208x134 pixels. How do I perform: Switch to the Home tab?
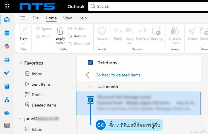[x=51, y=18]
